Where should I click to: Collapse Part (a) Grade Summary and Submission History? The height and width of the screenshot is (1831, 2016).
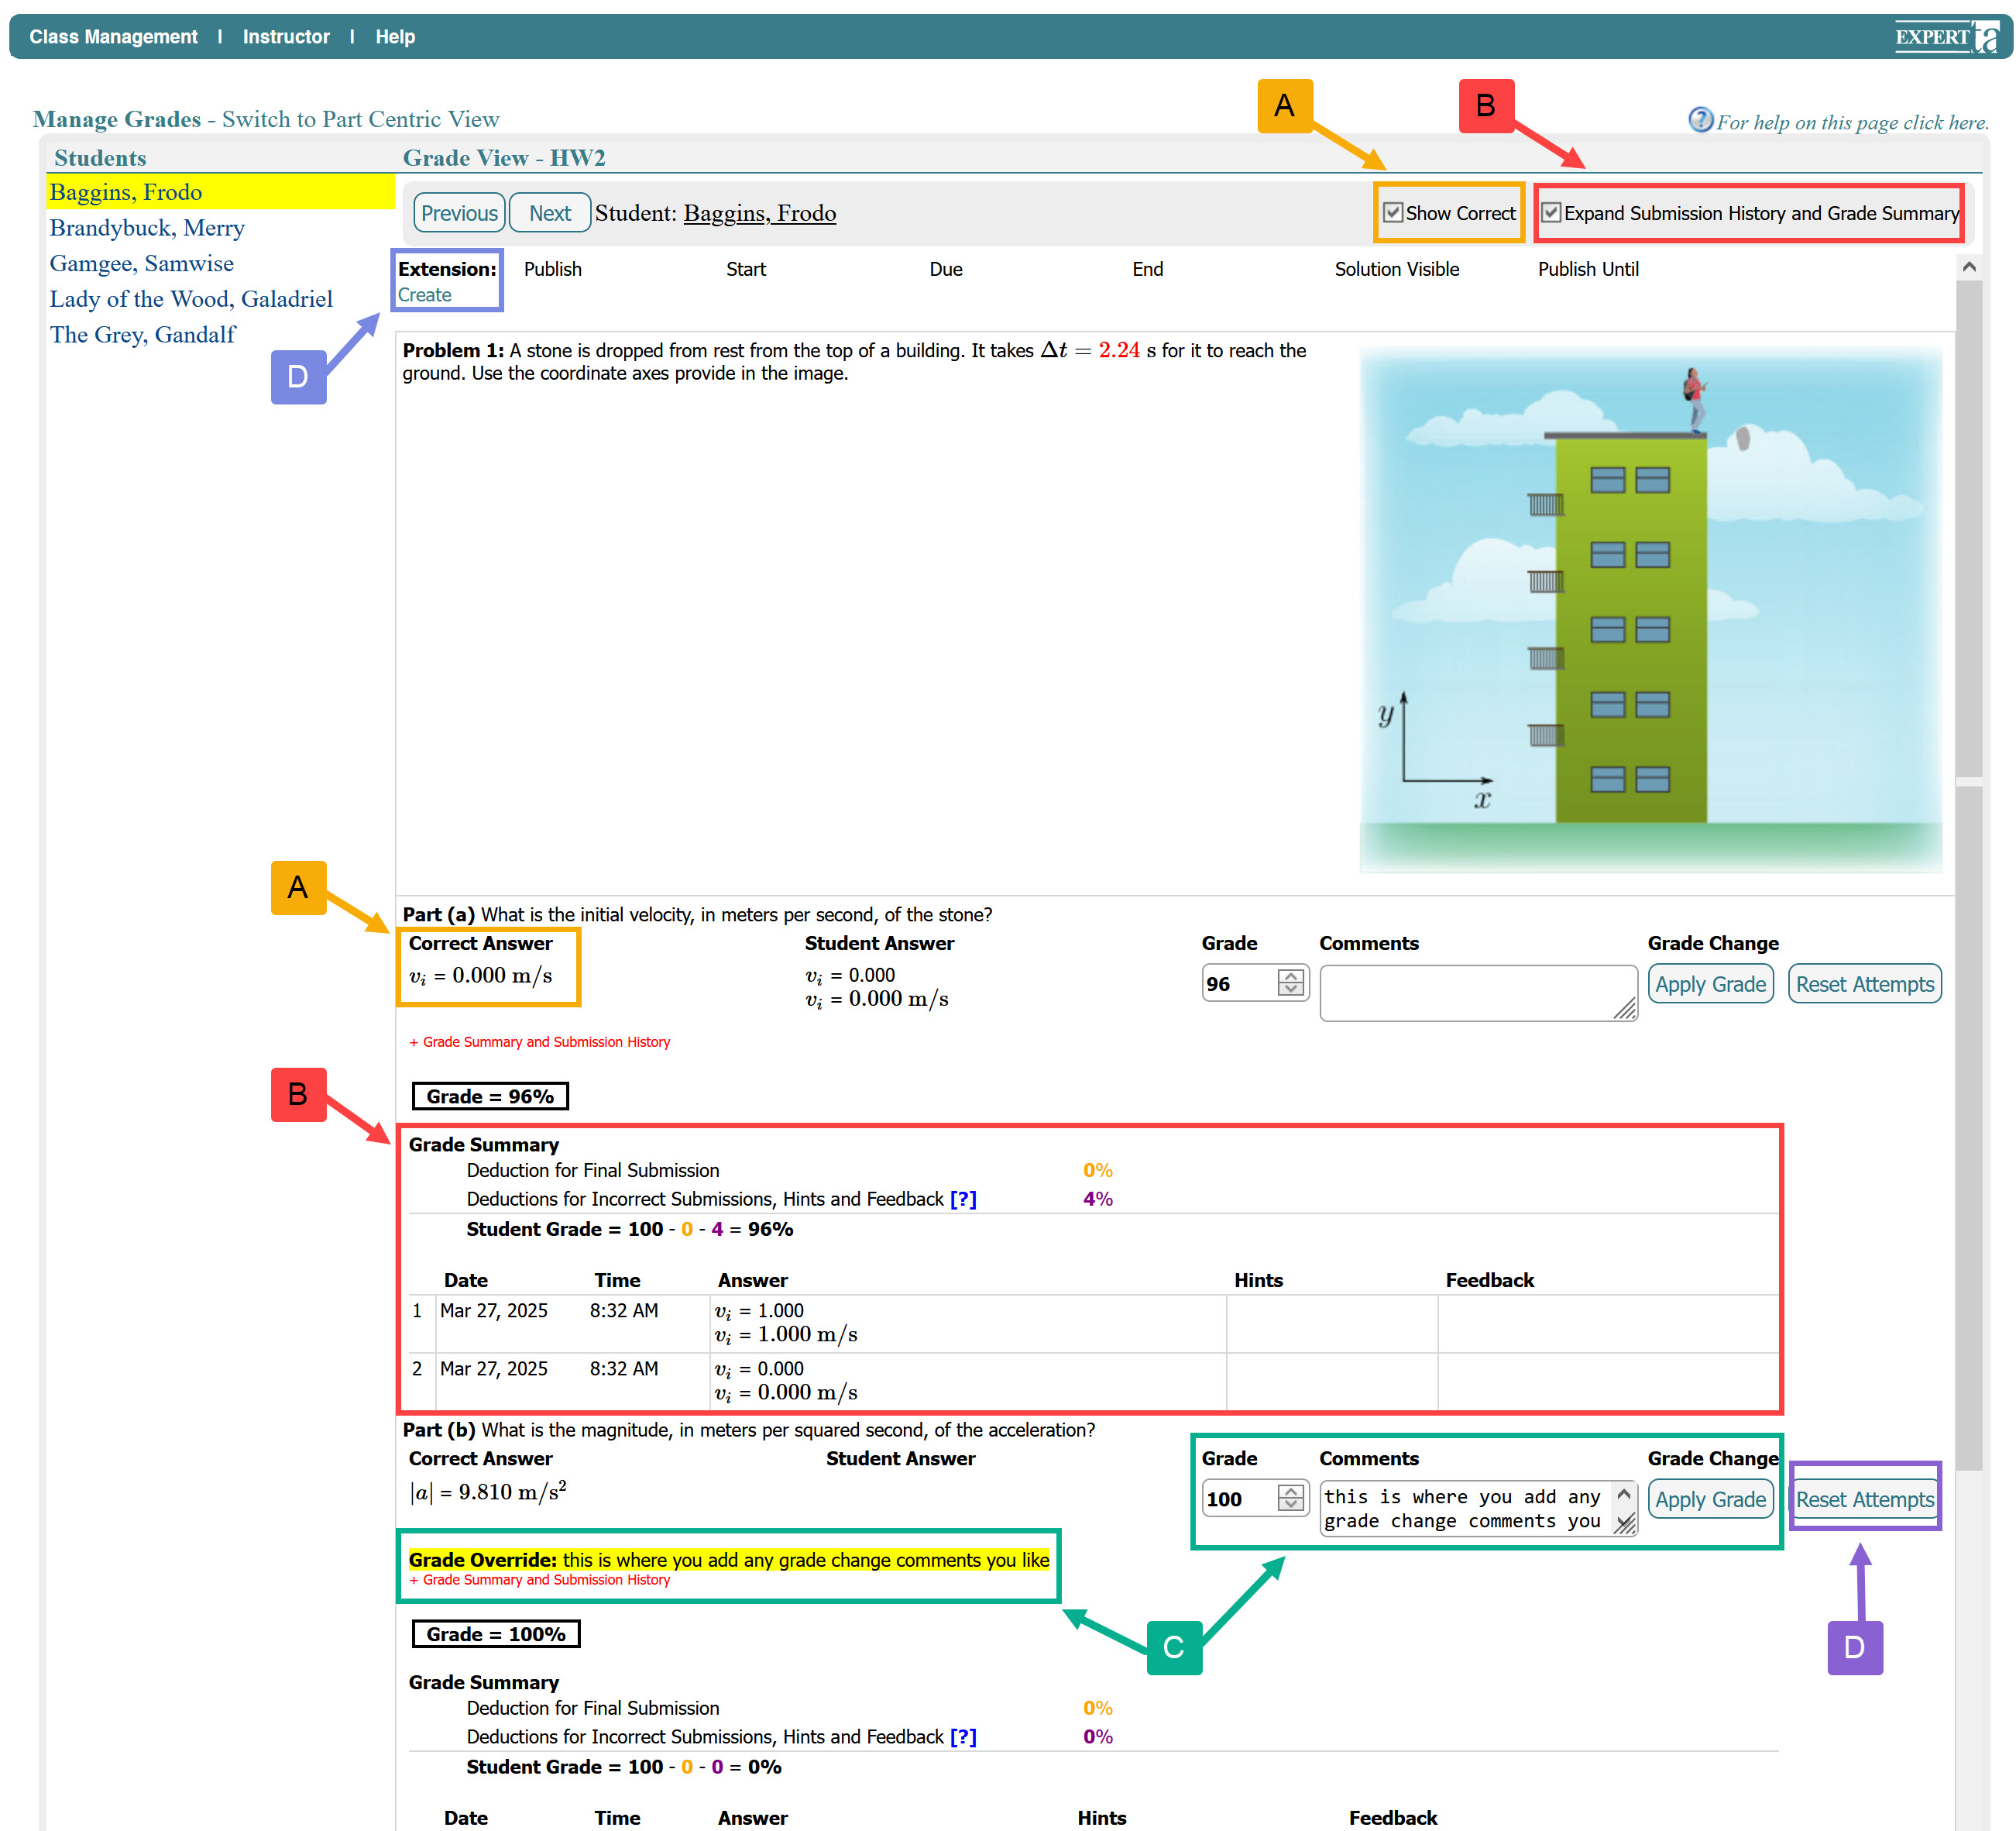tap(539, 1041)
